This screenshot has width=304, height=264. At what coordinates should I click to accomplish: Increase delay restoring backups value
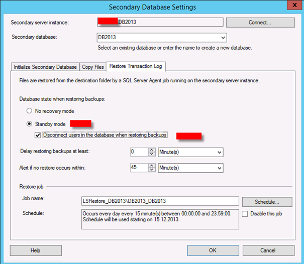coord(151,150)
